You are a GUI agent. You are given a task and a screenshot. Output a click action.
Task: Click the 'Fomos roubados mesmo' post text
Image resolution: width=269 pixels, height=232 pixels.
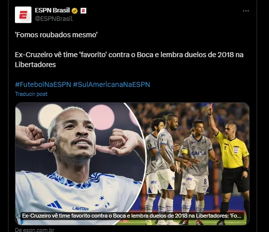tap(56, 35)
